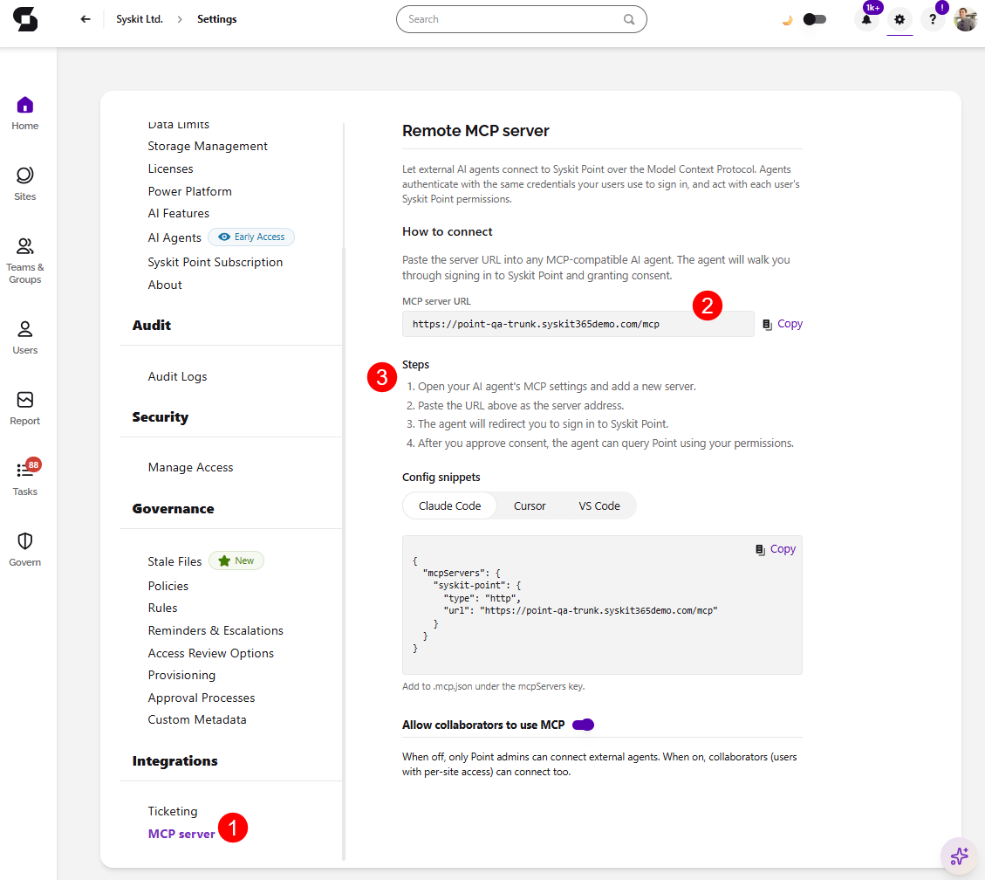Open Manage Access settings
This screenshot has height=880, width=985.
(190, 467)
